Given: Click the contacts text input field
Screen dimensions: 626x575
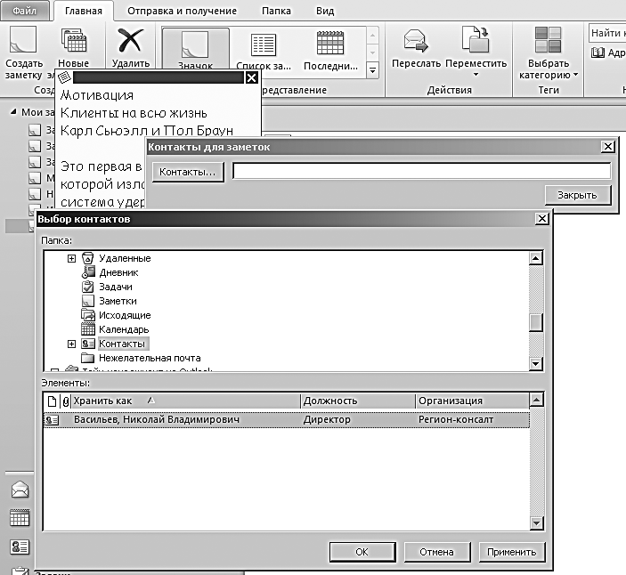Looking at the screenshot, I should [421, 171].
